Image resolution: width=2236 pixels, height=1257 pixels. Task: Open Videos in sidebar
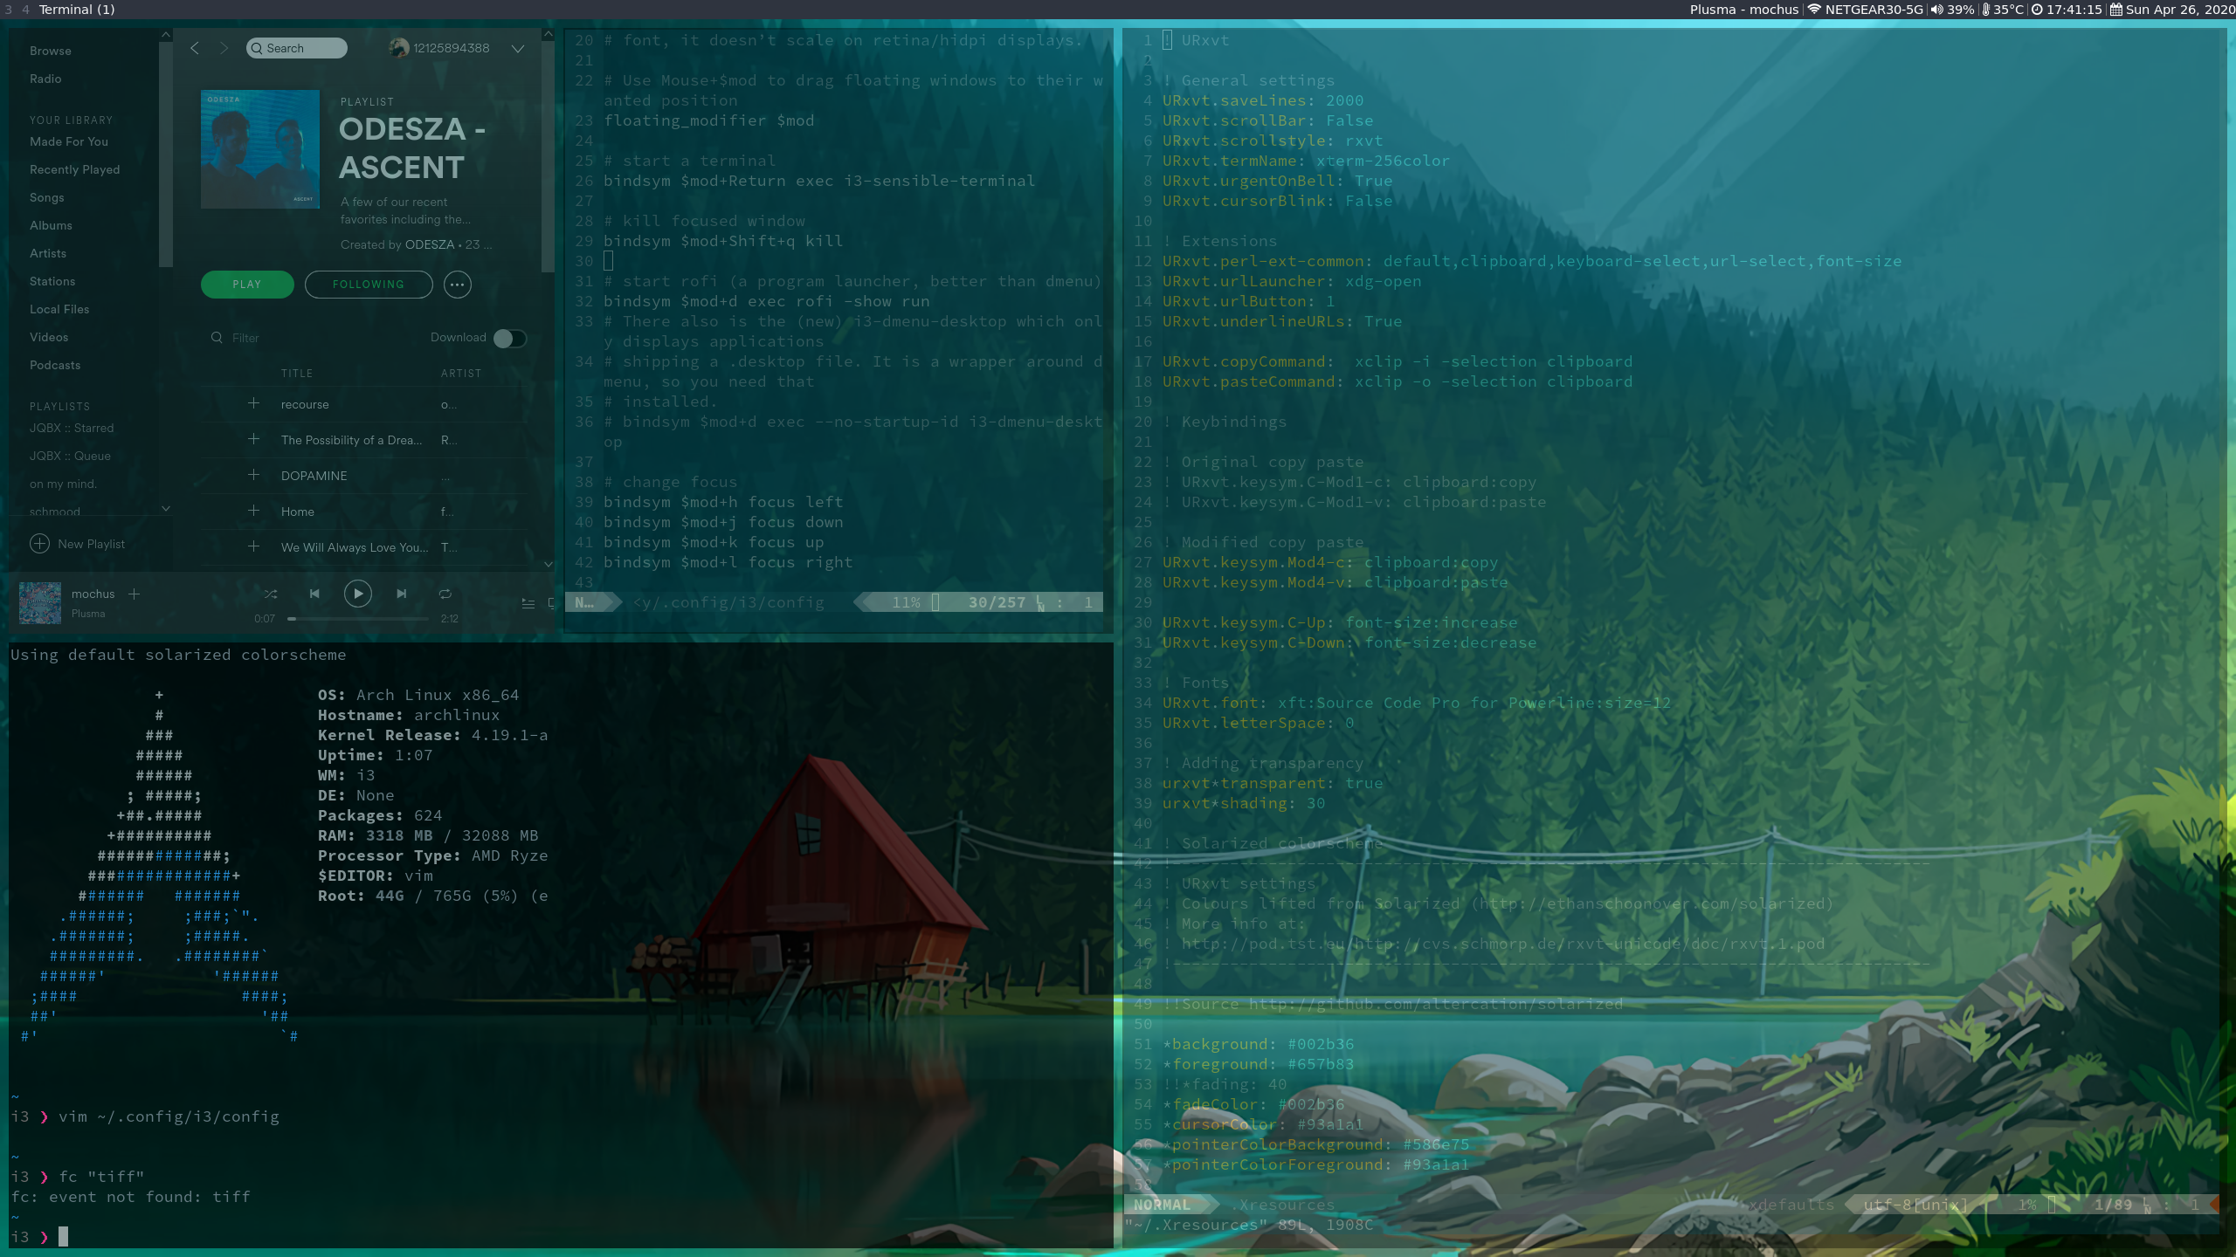pos(49,337)
